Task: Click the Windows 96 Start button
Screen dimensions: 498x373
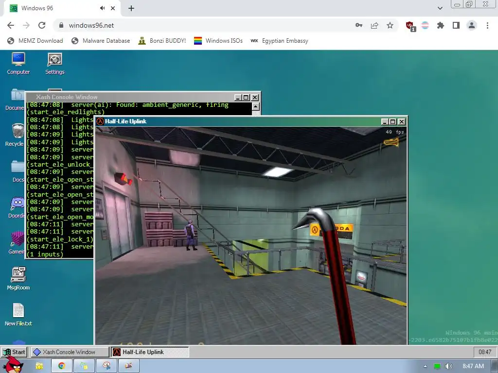Action: click(14, 352)
